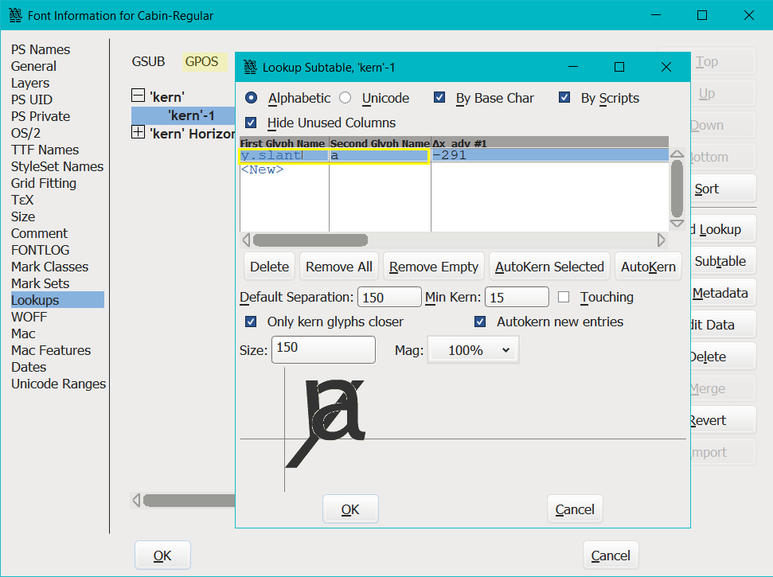Image resolution: width=773 pixels, height=577 pixels.
Task: Uncheck By Base Char checkbox
Action: pyautogui.click(x=439, y=98)
